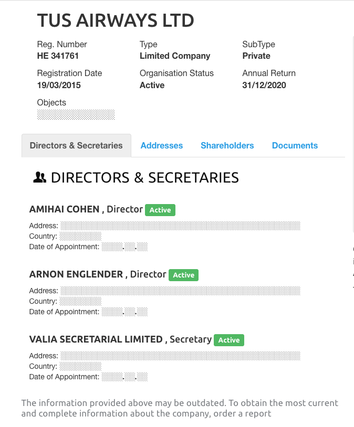Click the blurred Objects field
Screen dimensions: 354x427
[x=76, y=114]
